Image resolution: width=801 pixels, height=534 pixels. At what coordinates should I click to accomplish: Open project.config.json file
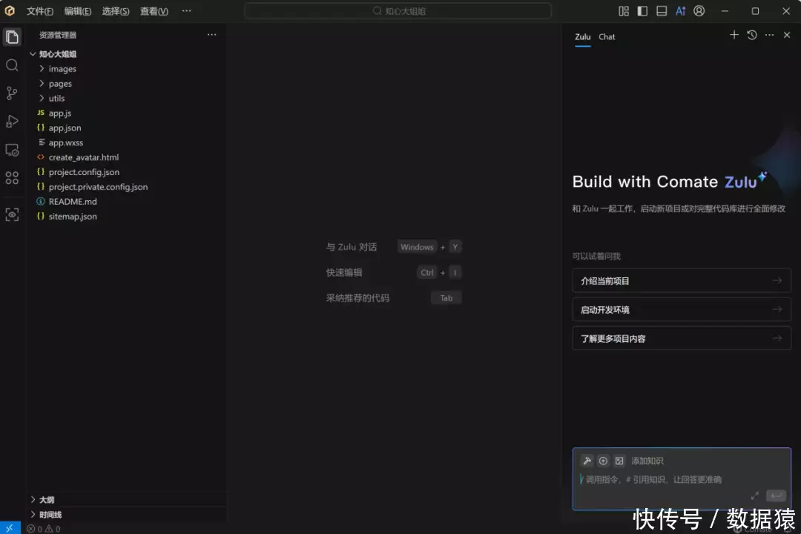(84, 172)
